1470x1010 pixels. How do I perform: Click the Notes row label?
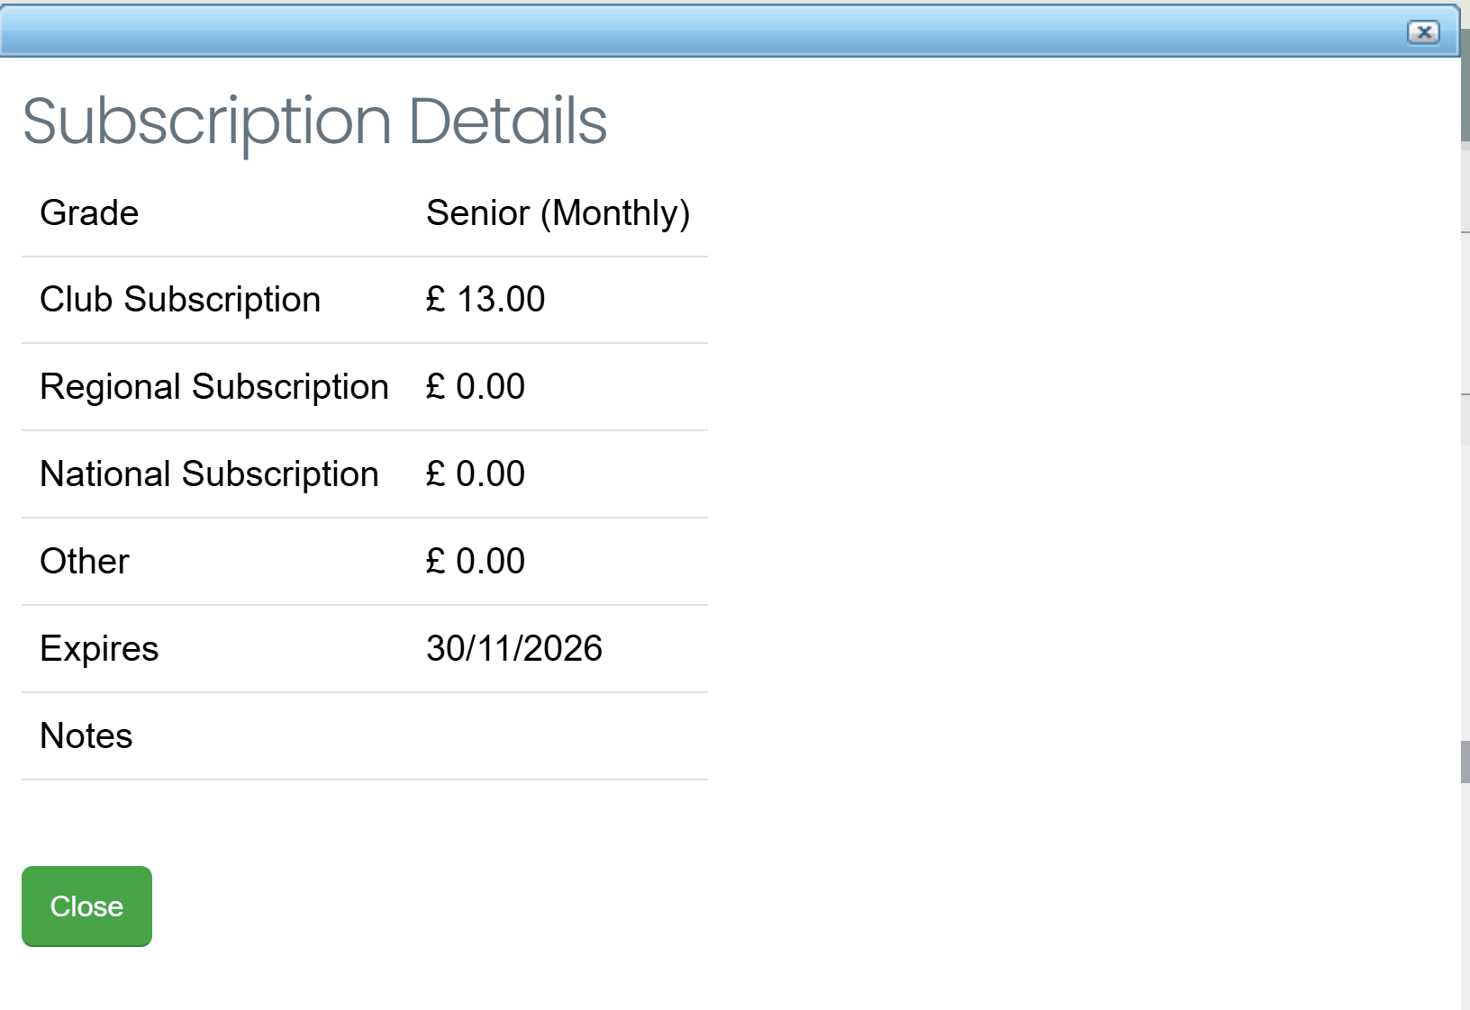point(86,736)
